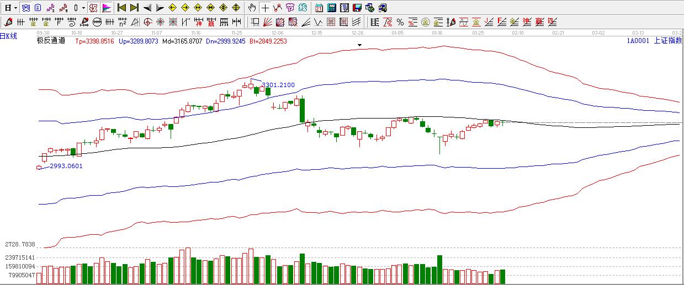Toggle the red pattern button beside the flag
Image resolution: width=684 pixels, height=285 pixels.
coord(94,8)
